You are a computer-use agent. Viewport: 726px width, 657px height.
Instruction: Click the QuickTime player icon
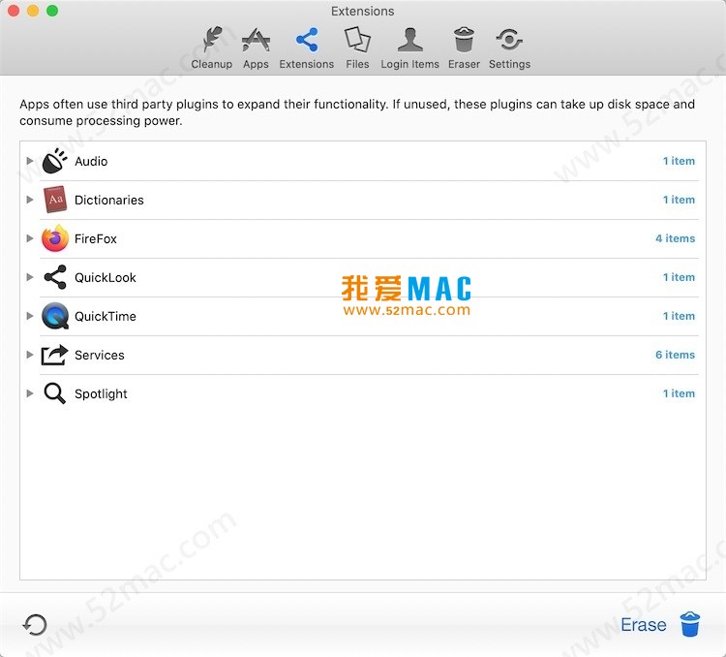[x=54, y=316]
